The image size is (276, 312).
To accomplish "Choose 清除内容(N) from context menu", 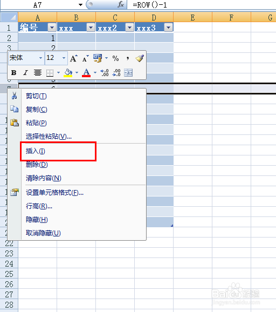I will point(77,178).
